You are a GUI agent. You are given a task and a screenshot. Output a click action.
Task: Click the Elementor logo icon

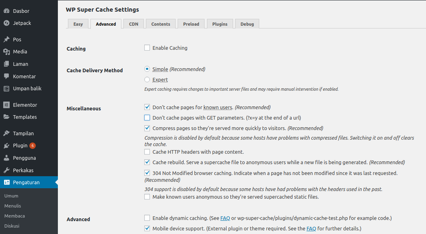pos(6,105)
